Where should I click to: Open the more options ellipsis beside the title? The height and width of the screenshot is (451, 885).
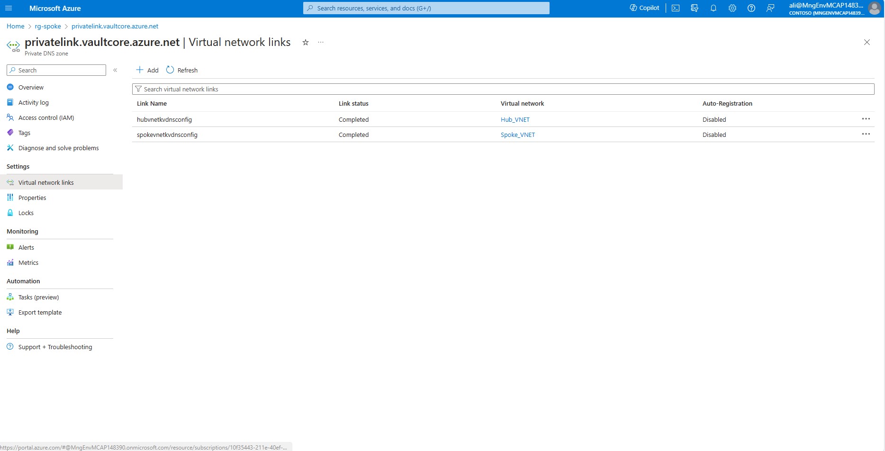[x=321, y=42]
